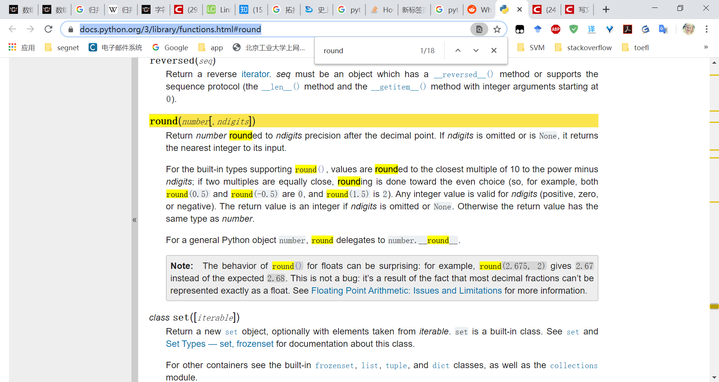Click the Google Translate extension icon

click(x=663, y=29)
